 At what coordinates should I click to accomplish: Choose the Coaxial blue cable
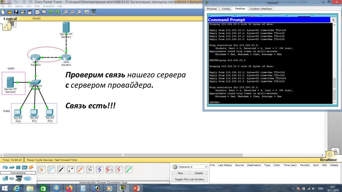coord(100,170)
